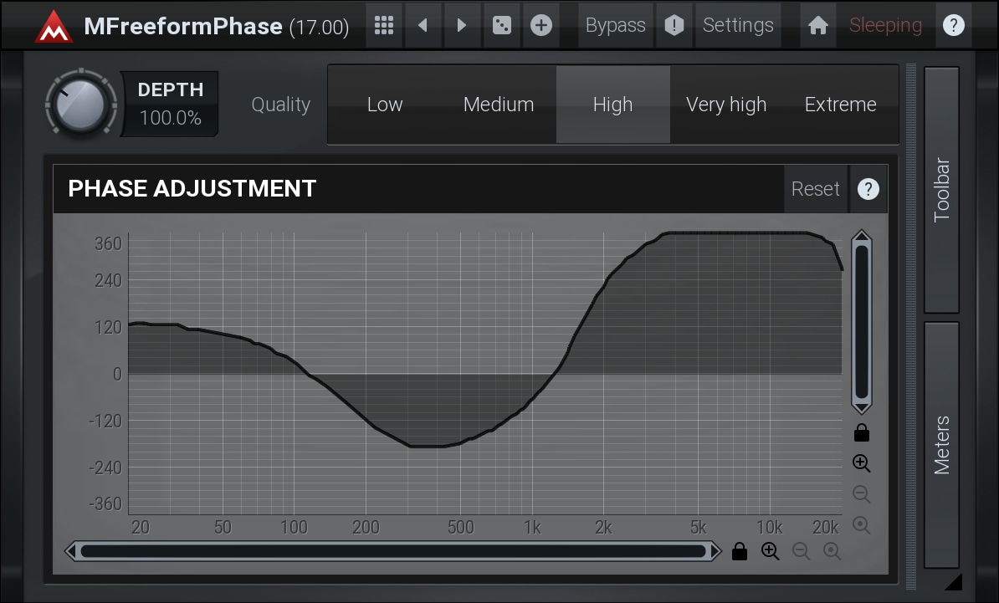Go to next preset arrow

(x=461, y=25)
